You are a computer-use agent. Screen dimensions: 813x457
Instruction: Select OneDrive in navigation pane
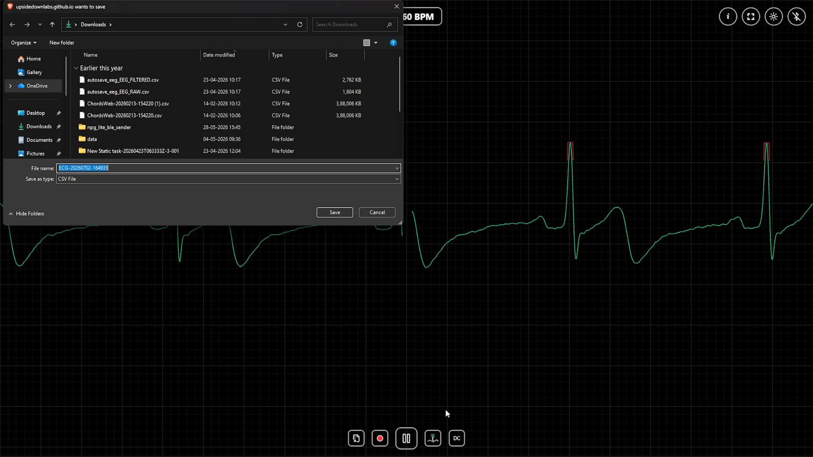coord(37,86)
